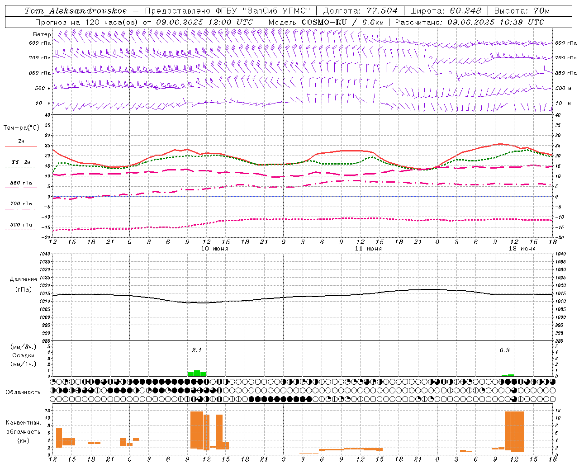
Task: Click the '10 июня' date label
Action: point(214,249)
